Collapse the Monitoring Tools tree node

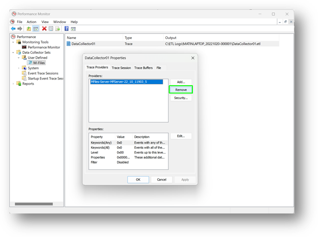[13, 42]
